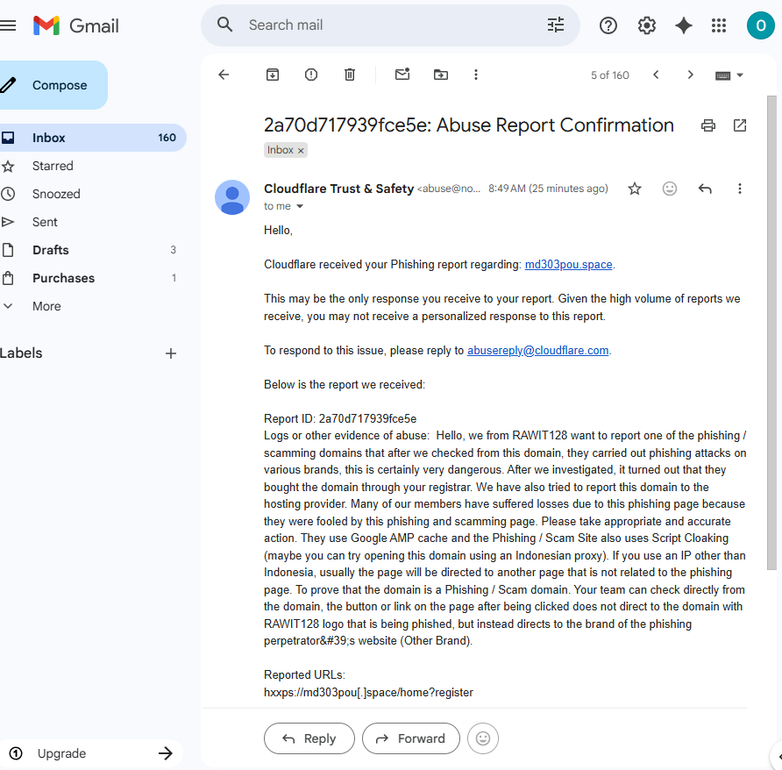Open the input tools keyboard dropdown
This screenshot has width=782, height=770.
[x=729, y=75]
